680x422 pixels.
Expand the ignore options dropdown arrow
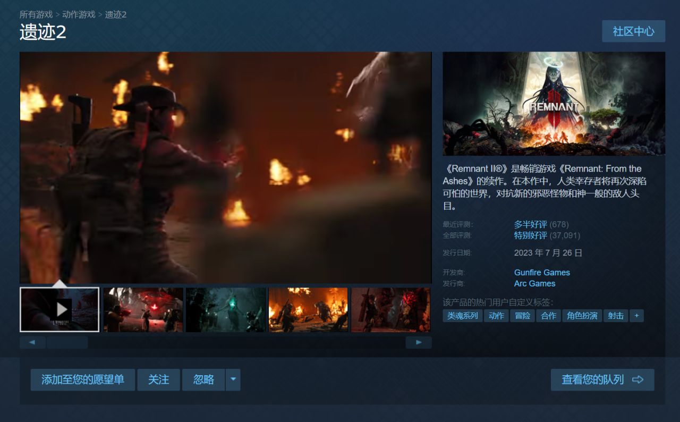233,380
